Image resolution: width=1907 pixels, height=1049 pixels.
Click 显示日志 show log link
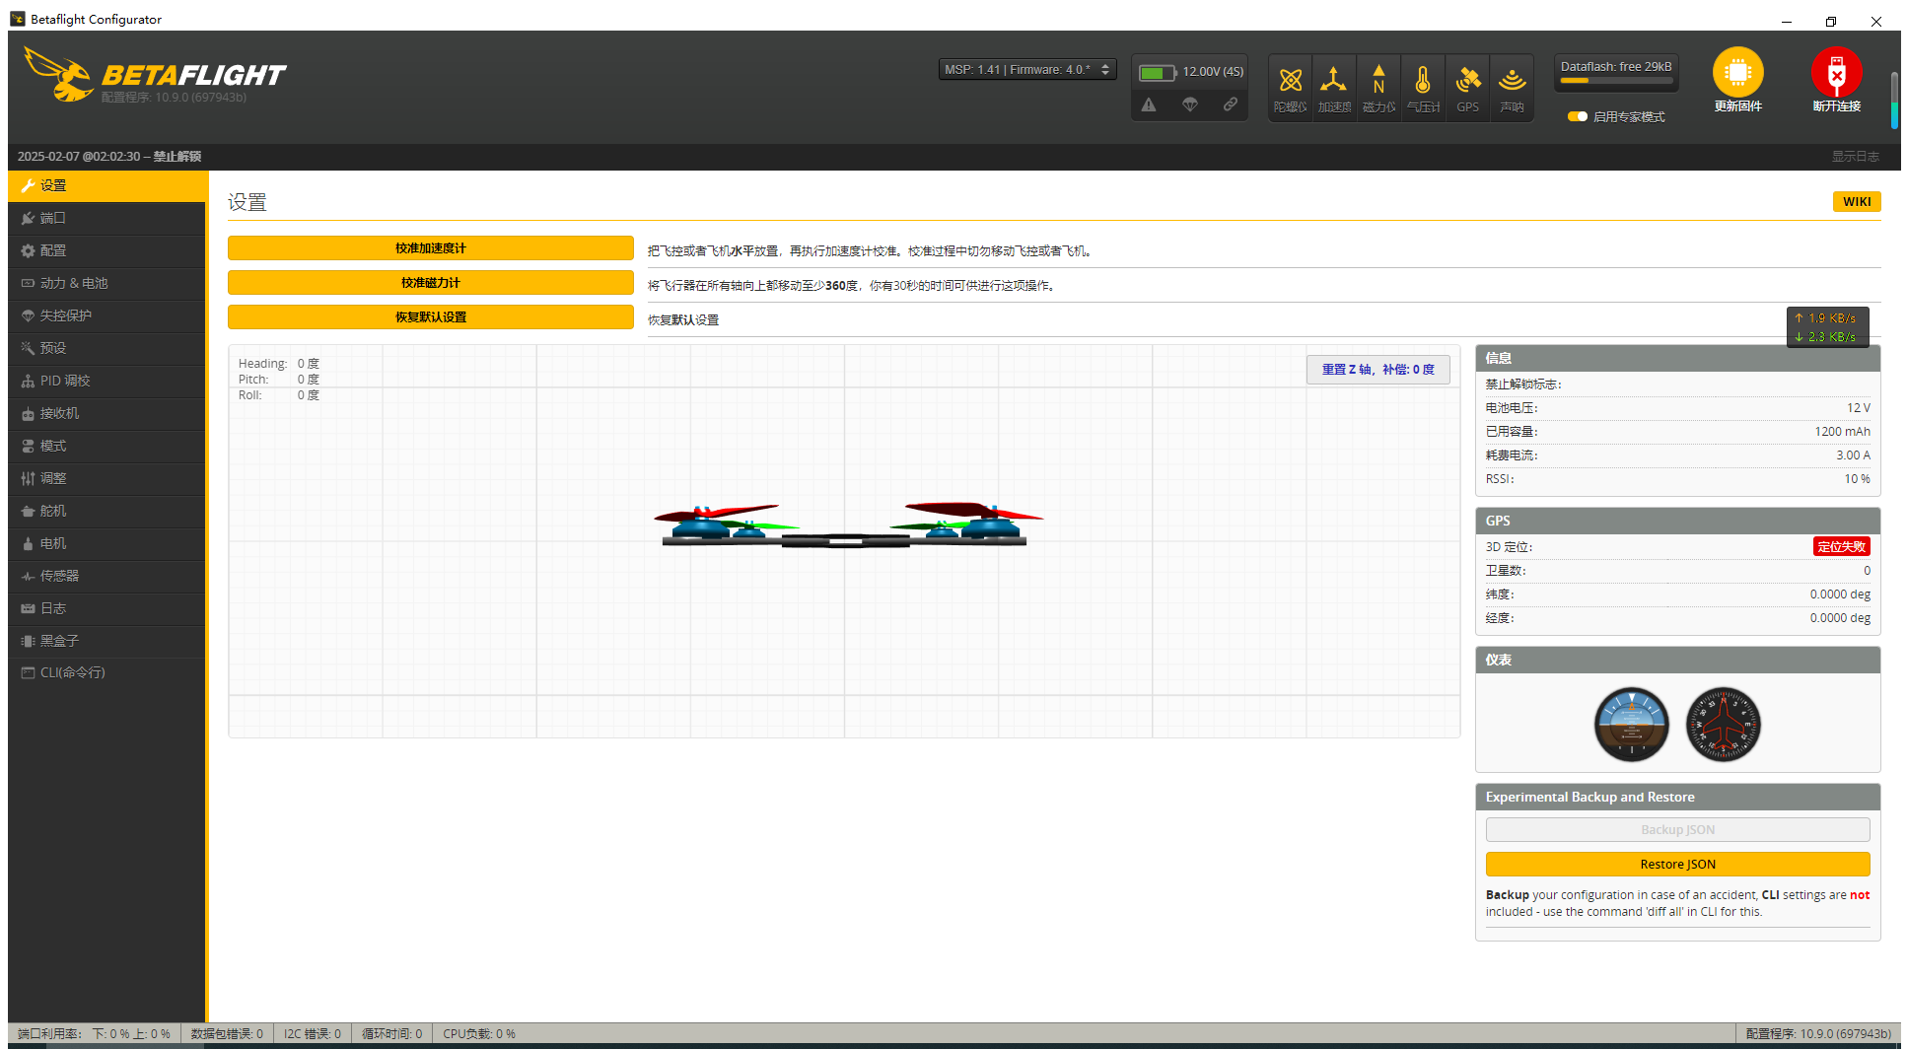(1856, 157)
